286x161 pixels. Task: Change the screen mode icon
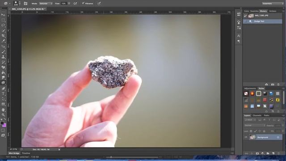tap(3, 135)
